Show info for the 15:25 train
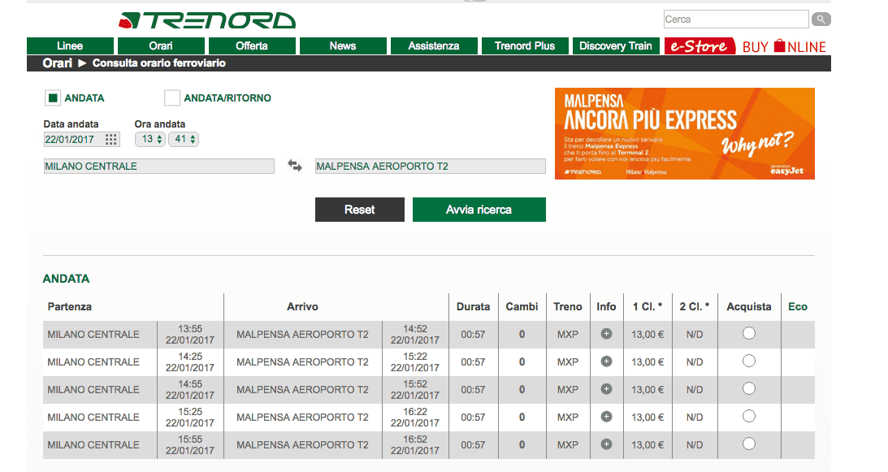This screenshot has width=888, height=472. pyautogui.click(x=606, y=417)
